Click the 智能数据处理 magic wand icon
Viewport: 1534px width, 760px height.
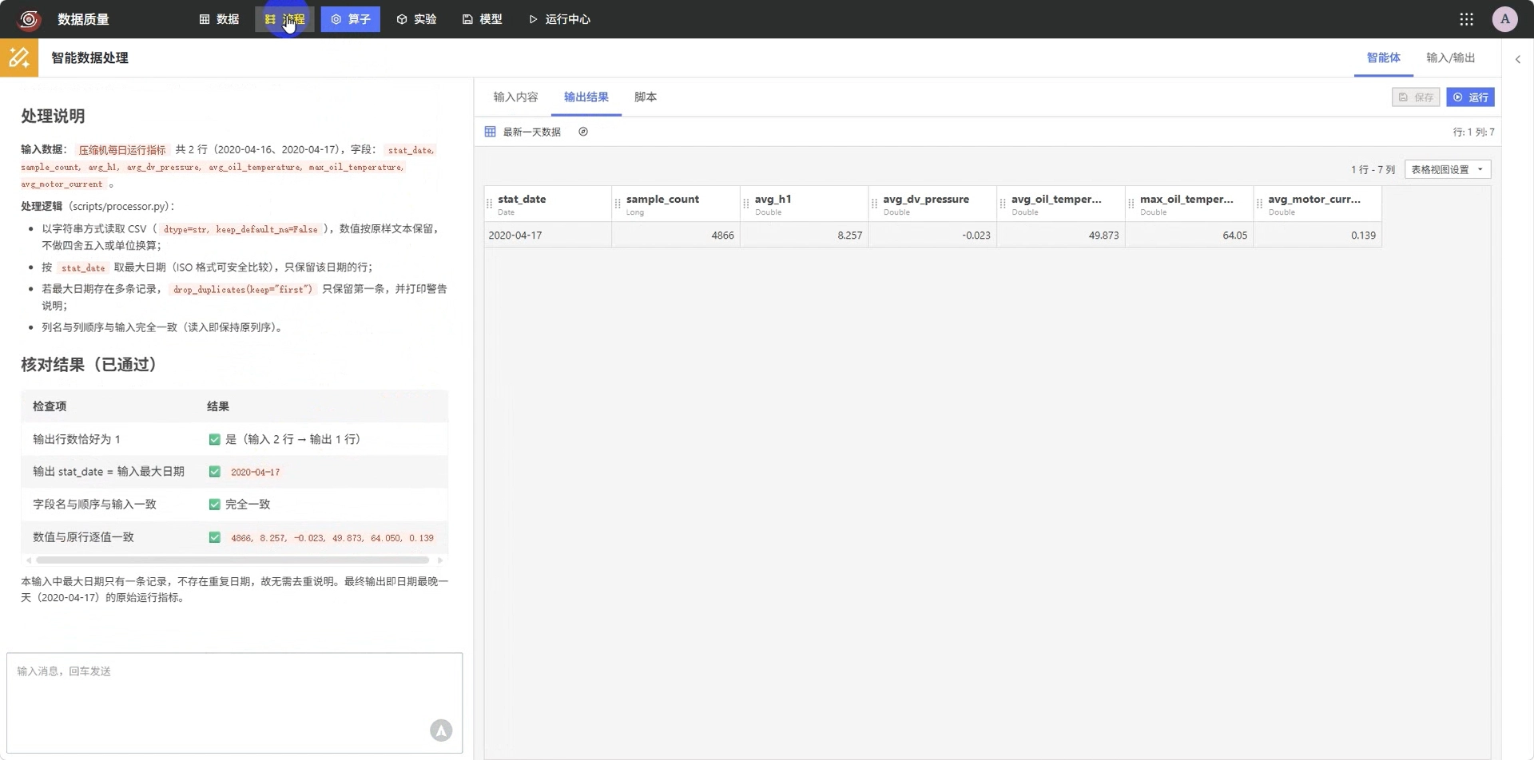point(19,57)
